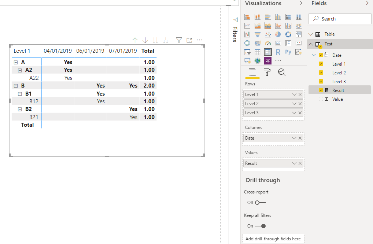
Task: Switch to the Fields well tab
Action: tap(252, 72)
